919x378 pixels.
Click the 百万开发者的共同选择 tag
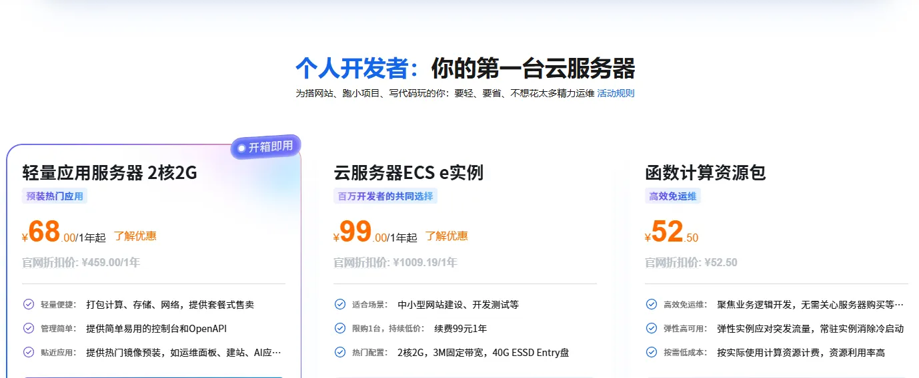click(385, 196)
